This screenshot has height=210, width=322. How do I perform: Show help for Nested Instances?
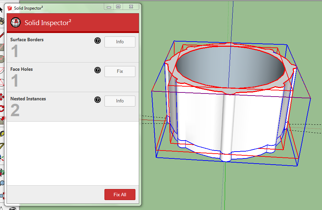(98, 100)
